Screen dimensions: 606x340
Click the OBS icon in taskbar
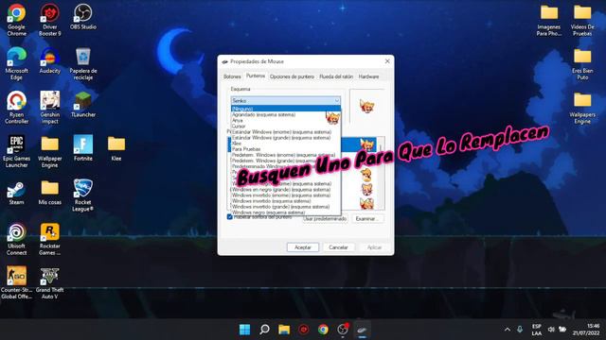coord(343,330)
